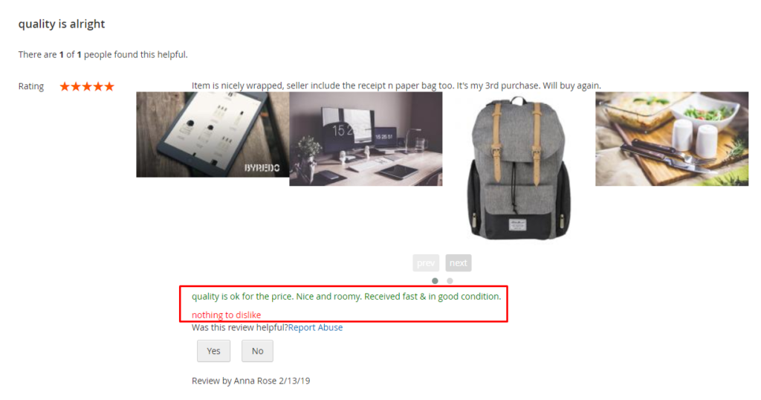The width and height of the screenshot is (761, 400).
Task: Click the second orange rating star
Action: (76, 86)
